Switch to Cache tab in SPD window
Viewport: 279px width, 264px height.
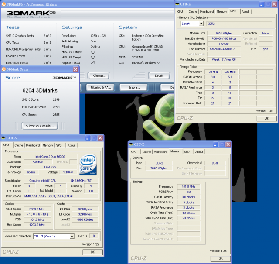coord(193,12)
